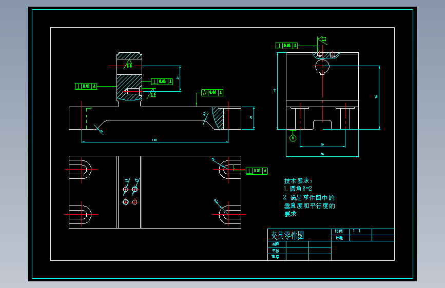The width and height of the screenshot is (445, 288).
Task: Select the circled datum A symbol
Action: click(x=293, y=138)
